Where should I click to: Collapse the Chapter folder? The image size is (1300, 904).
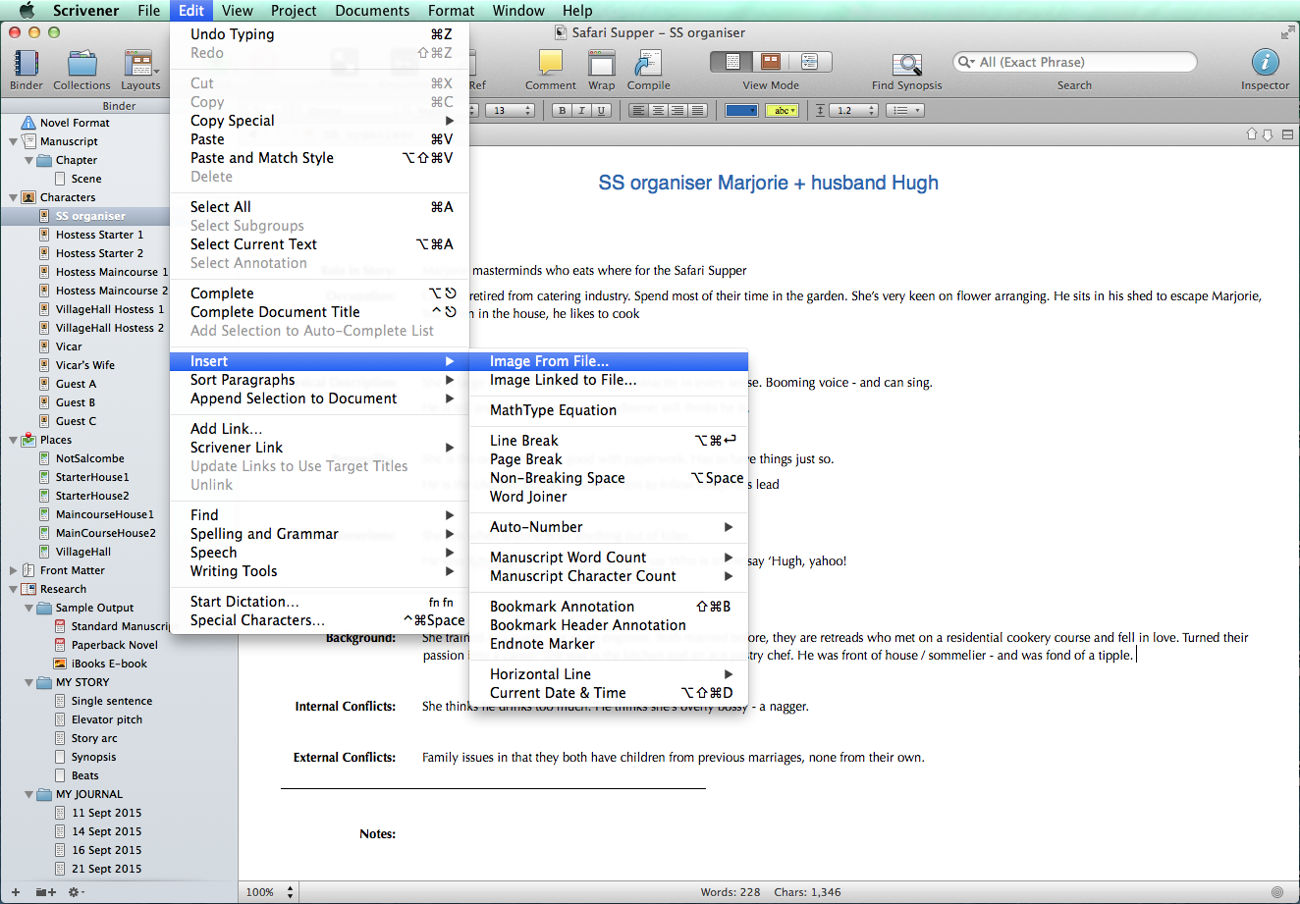click(x=28, y=160)
